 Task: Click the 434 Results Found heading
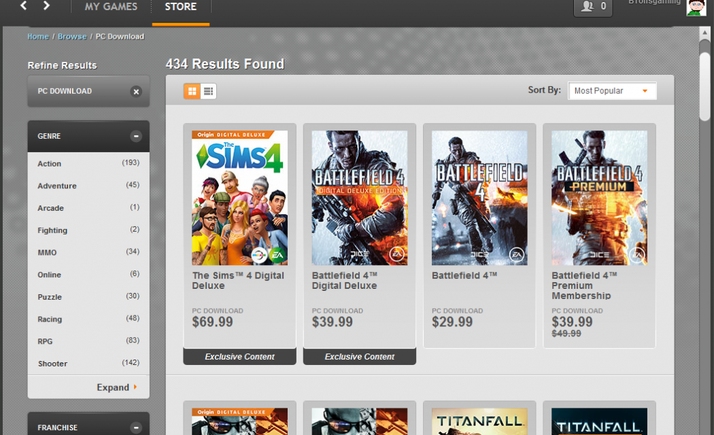(x=225, y=64)
